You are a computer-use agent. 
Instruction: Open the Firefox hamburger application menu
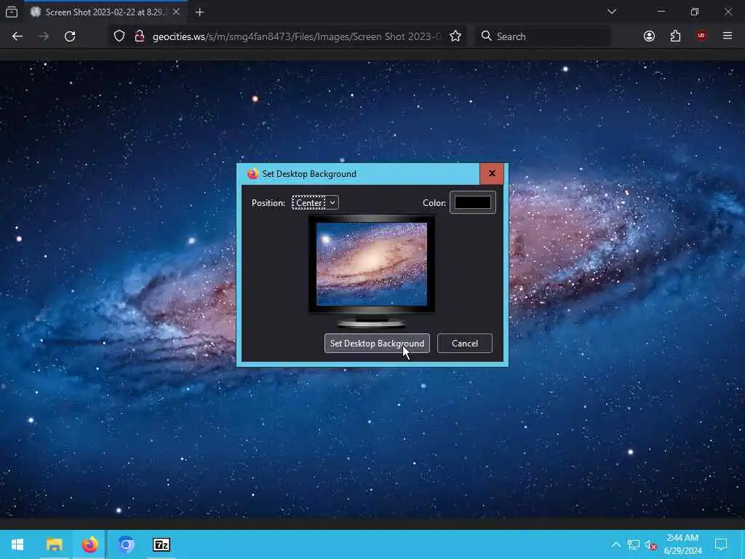(x=728, y=36)
